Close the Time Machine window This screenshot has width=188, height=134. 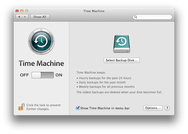[17, 11]
